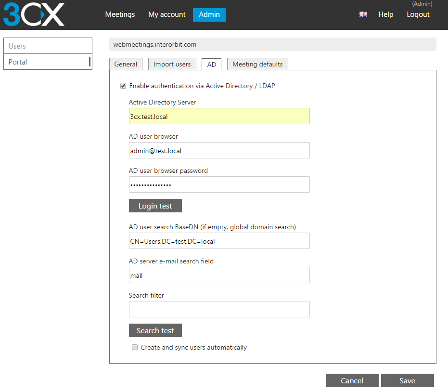Select the AD tab
The image size is (448, 392).
211,65
